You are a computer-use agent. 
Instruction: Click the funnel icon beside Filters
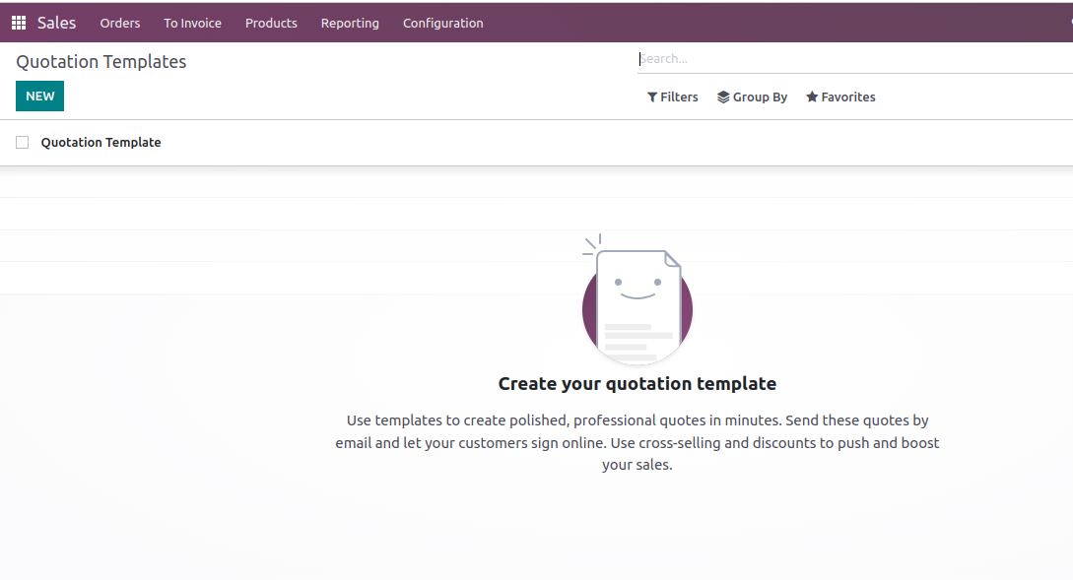[x=652, y=97]
